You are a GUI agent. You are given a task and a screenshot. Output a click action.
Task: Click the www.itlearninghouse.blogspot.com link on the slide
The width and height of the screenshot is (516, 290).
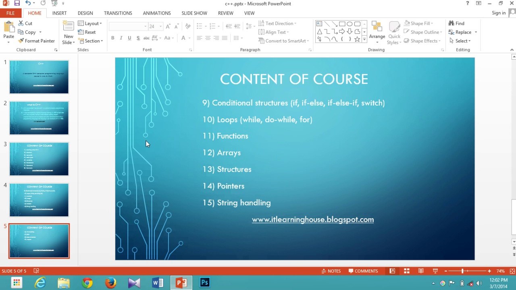(x=313, y=220)
